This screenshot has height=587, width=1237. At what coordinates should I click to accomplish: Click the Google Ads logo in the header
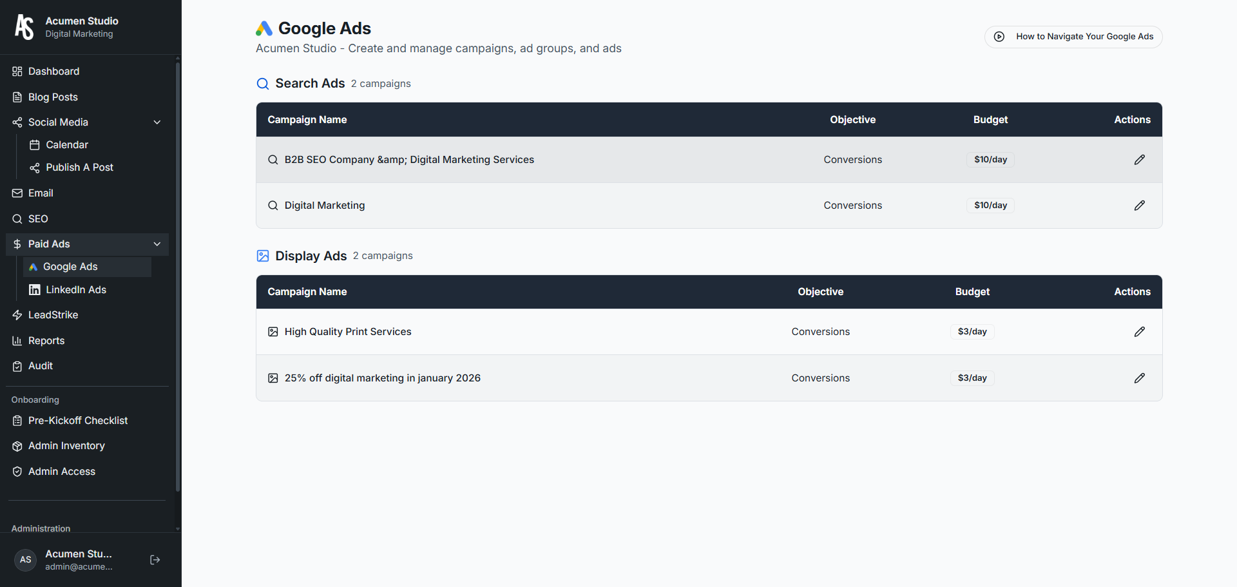point(264,28)
